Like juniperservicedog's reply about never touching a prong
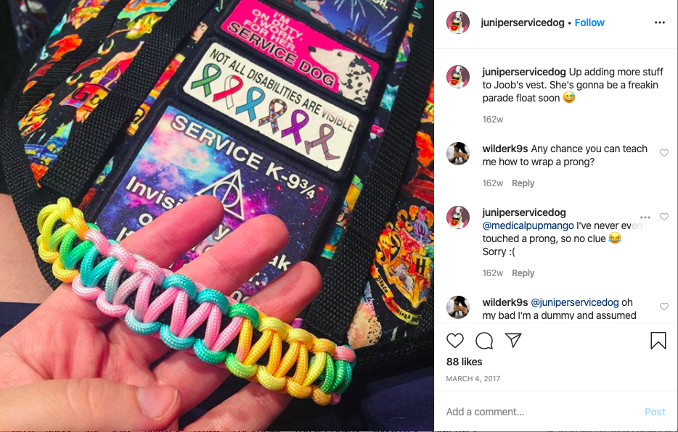This screenshot has width=678, height=432. [x=664, y=217]
